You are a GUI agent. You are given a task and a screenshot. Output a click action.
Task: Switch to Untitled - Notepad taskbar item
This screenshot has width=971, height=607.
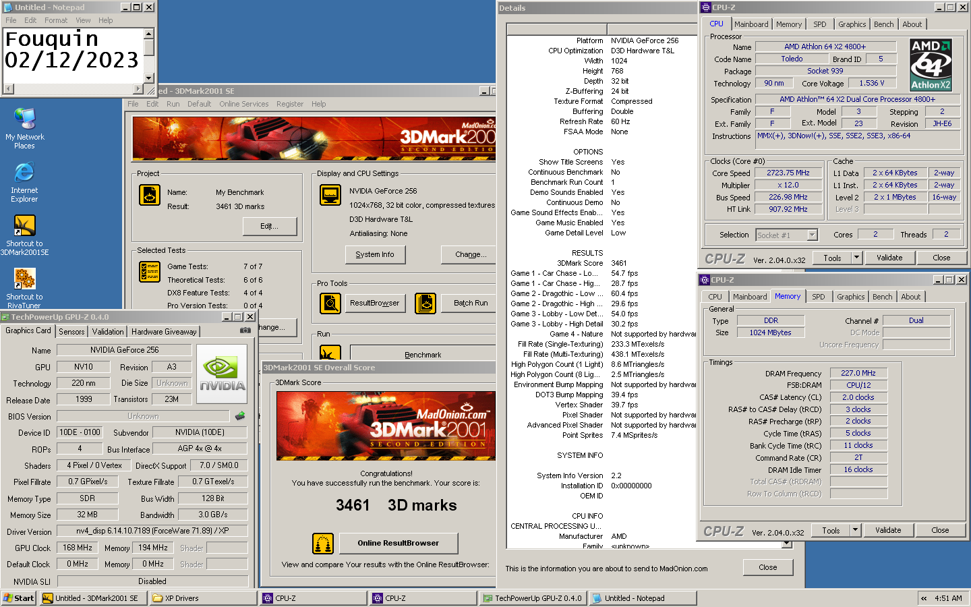(x=642, y=598)
